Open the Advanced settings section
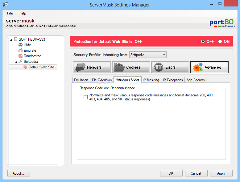Viewport: 240px width, 182px height. 209,67
